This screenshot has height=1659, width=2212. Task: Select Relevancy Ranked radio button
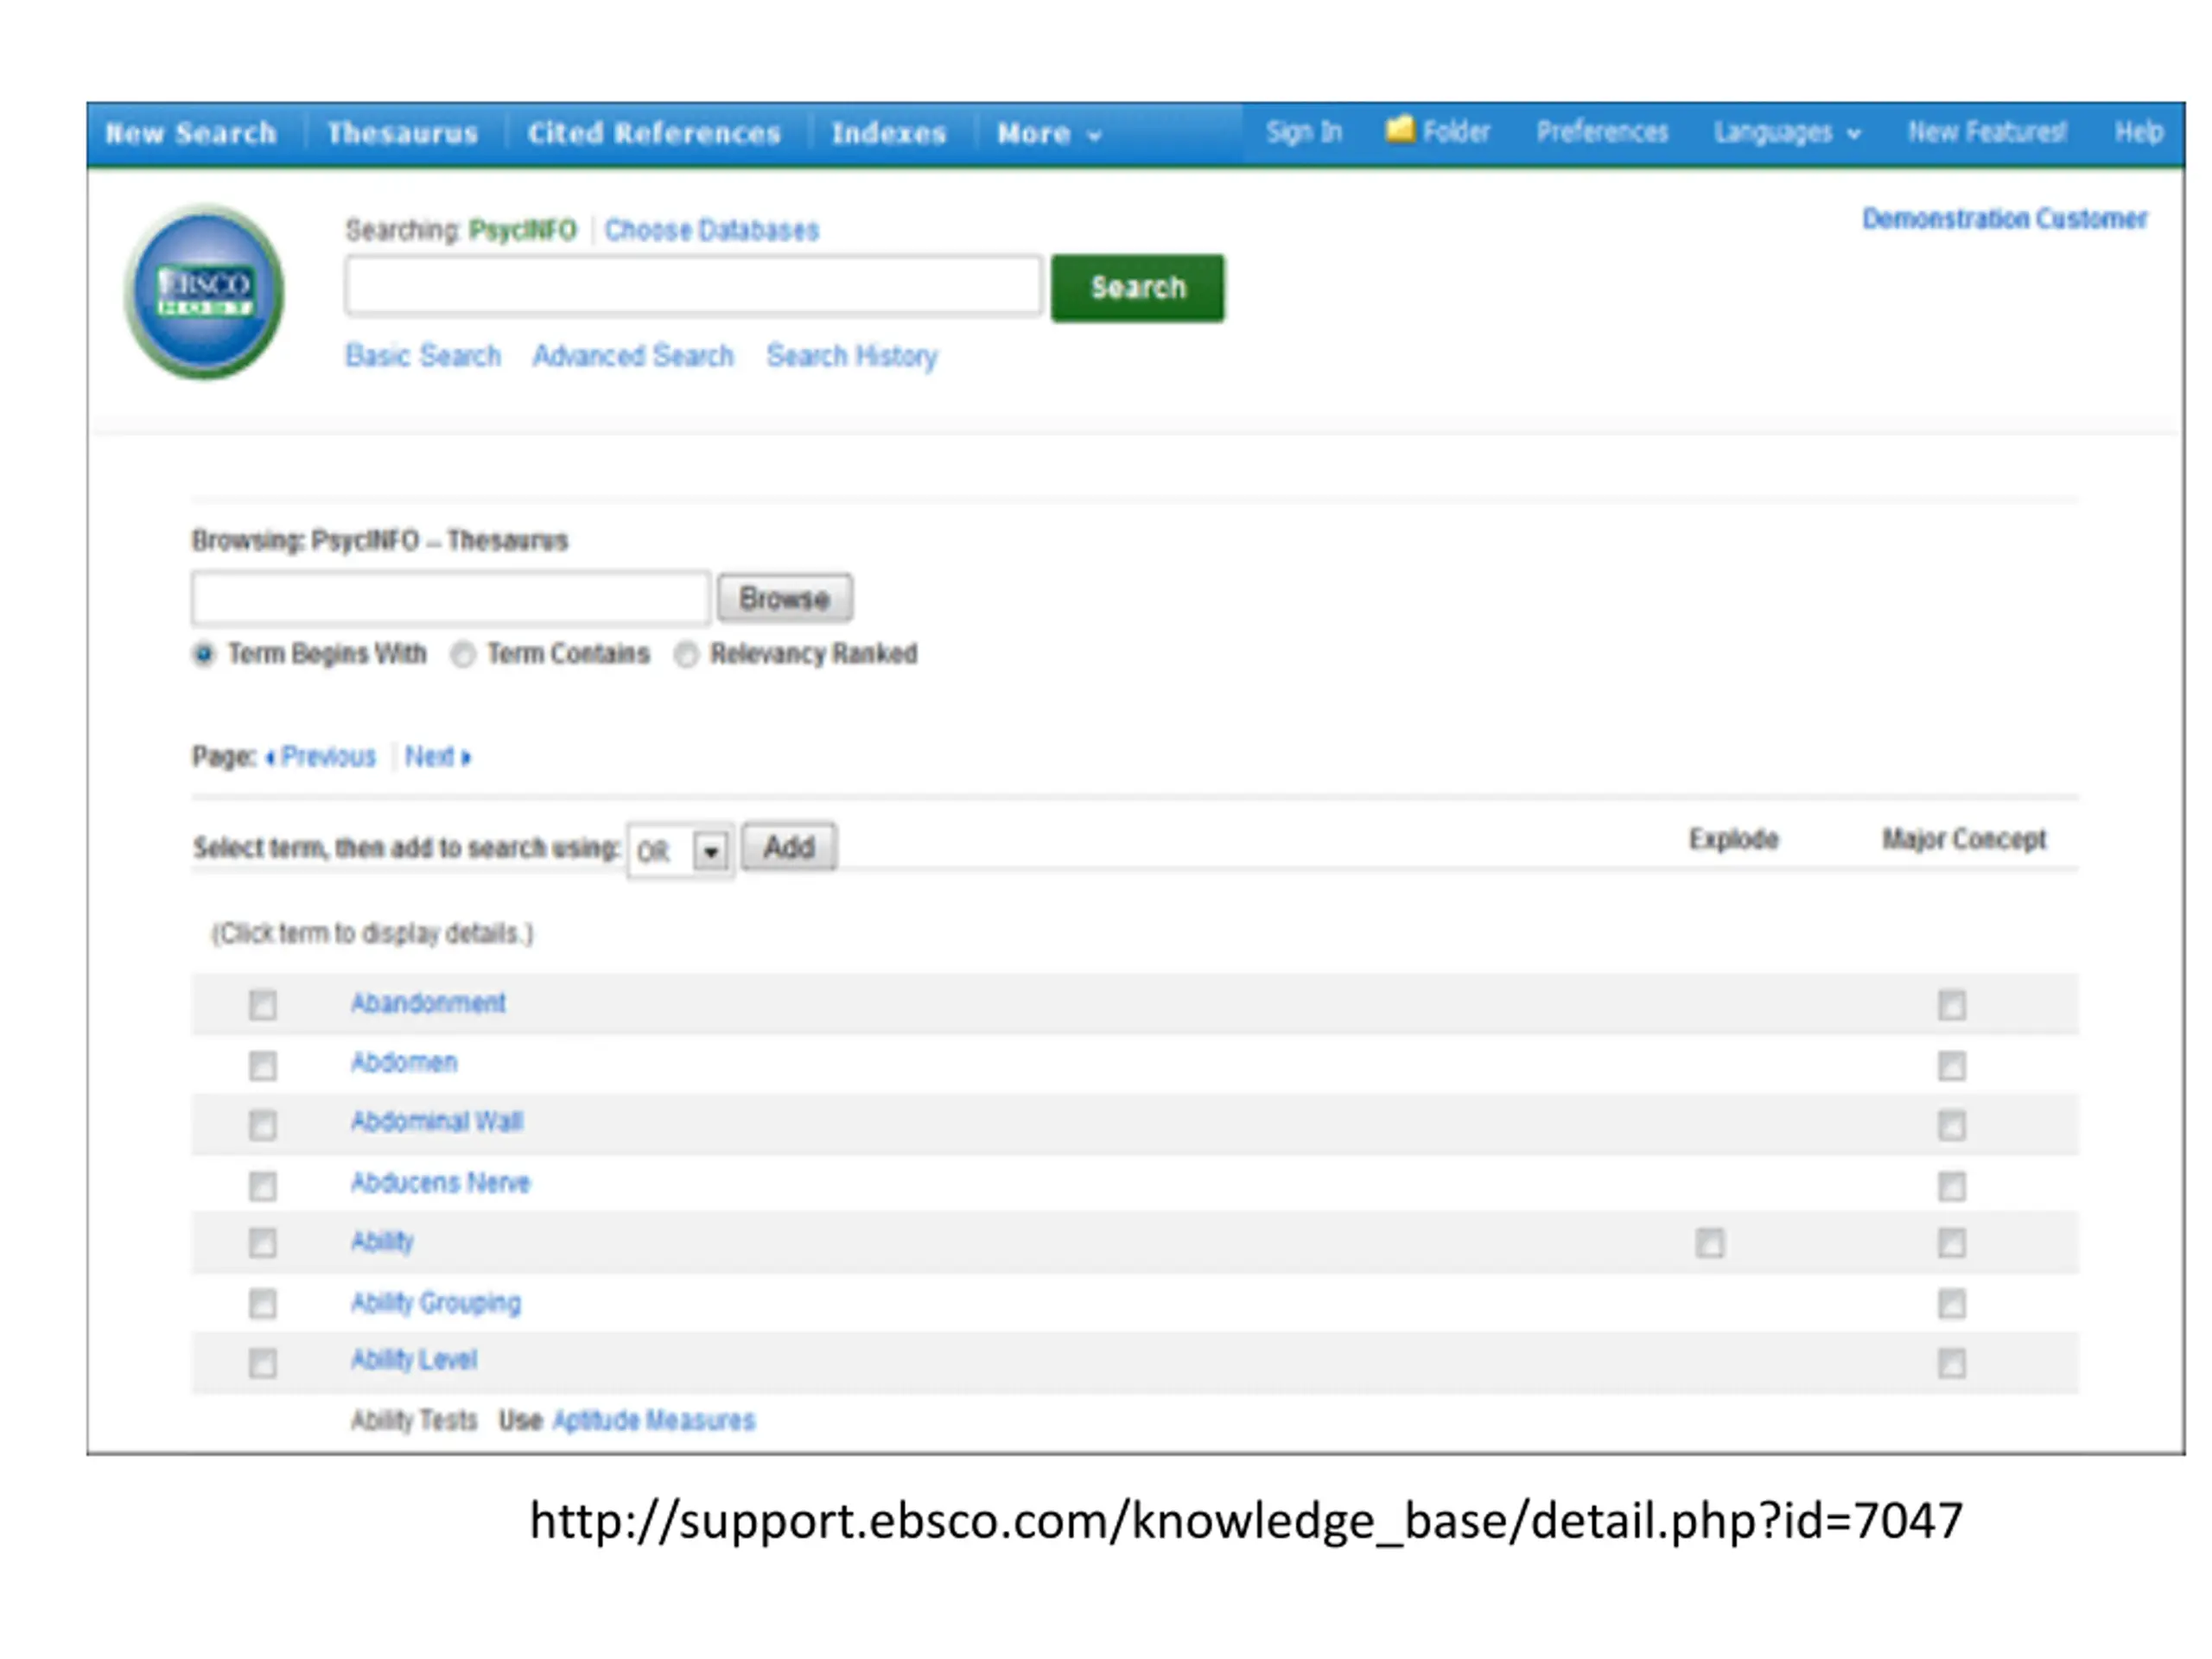[685, 655]
